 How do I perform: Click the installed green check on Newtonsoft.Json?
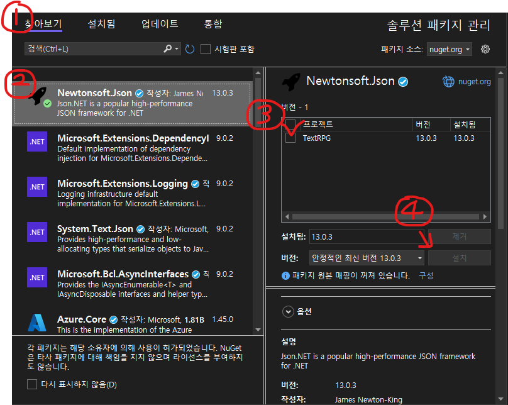point(47,104)
